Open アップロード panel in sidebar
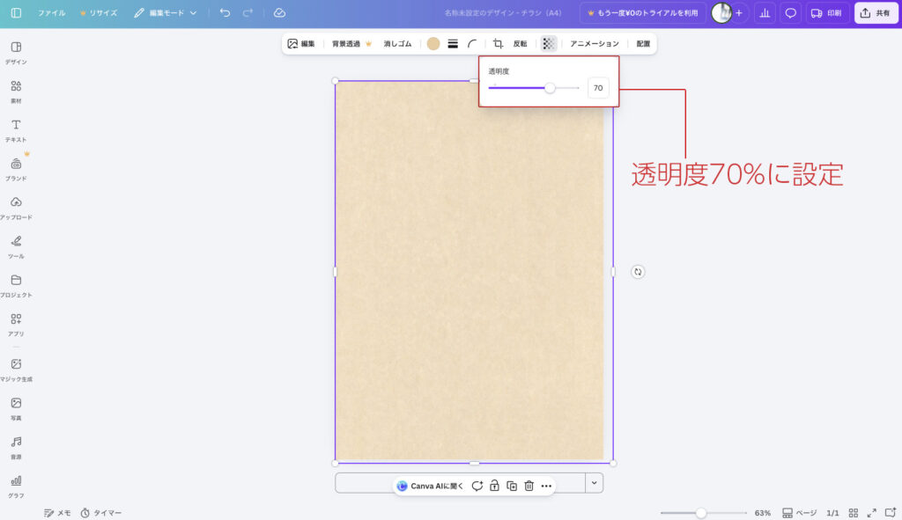The image size is (902, 520). [16, 207]
